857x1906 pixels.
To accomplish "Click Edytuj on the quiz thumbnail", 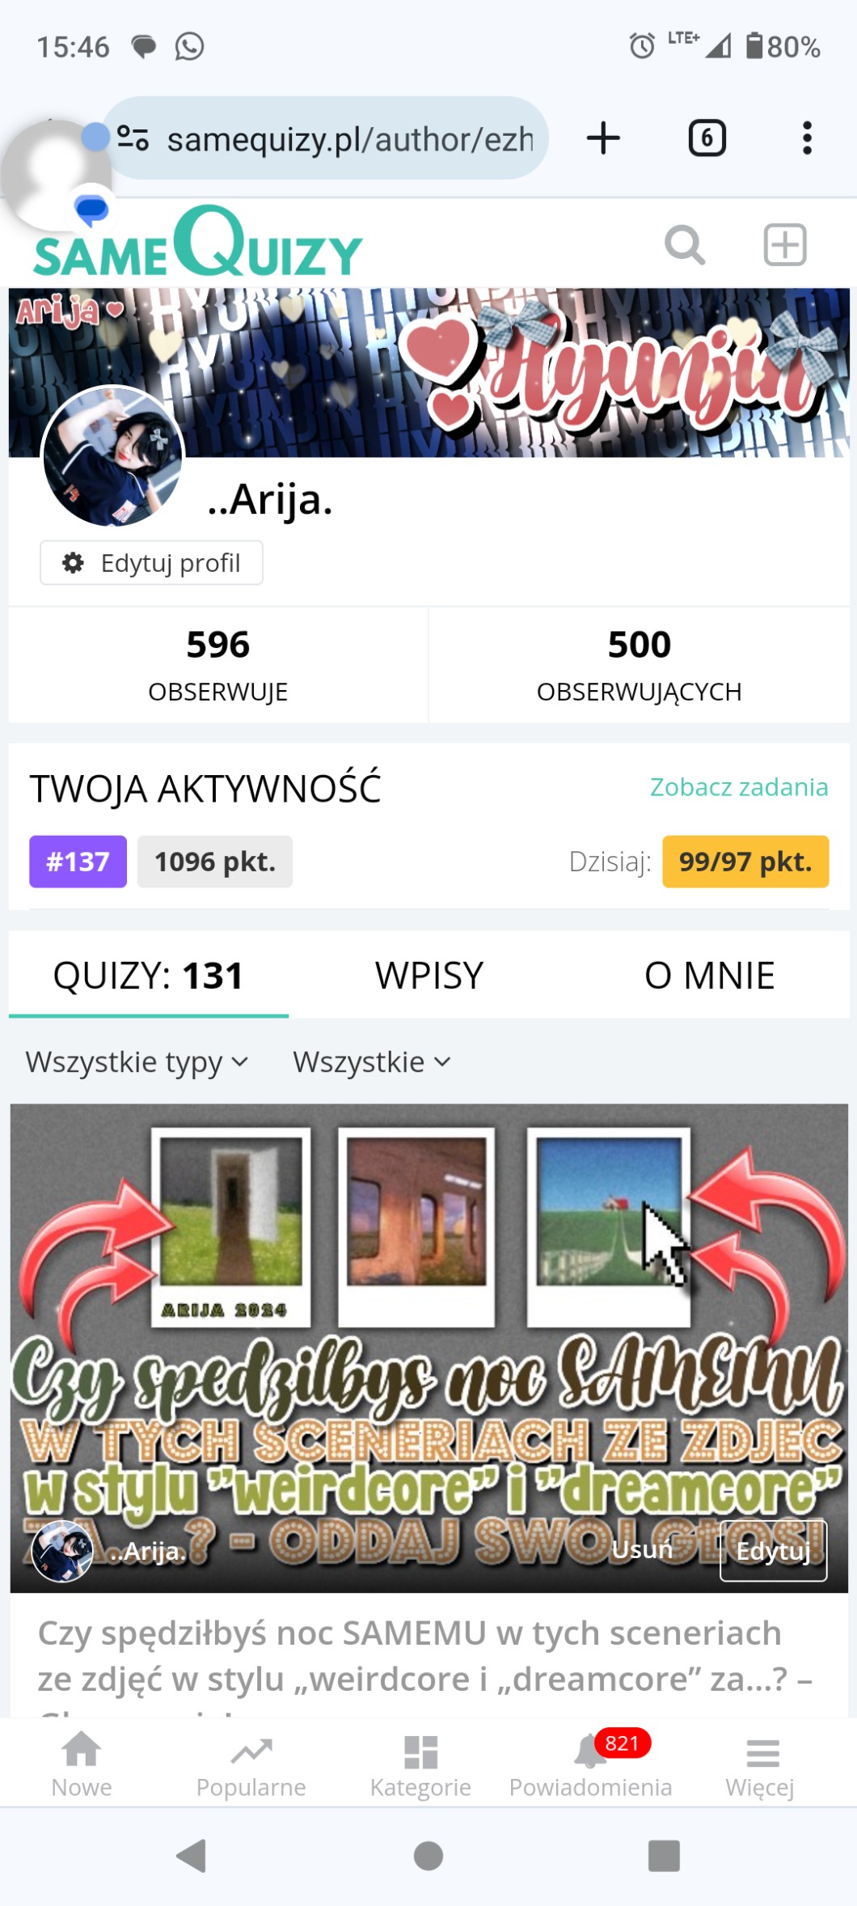I will (x=774, y=1550).
